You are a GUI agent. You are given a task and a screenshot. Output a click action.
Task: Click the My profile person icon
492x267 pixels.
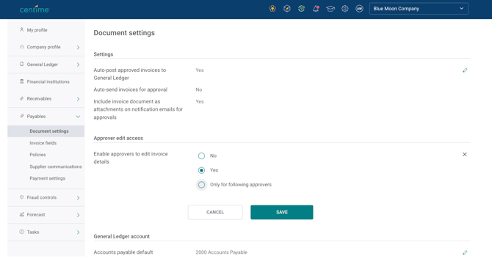pyautogui.click(x=21, y=30)
